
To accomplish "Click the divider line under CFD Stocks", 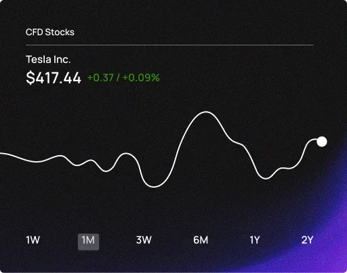I will pos(169,45).
